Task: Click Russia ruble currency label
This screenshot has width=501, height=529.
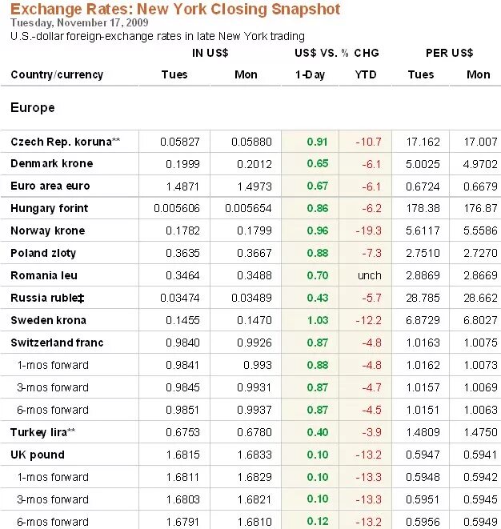Action: [x=47, y=298]
